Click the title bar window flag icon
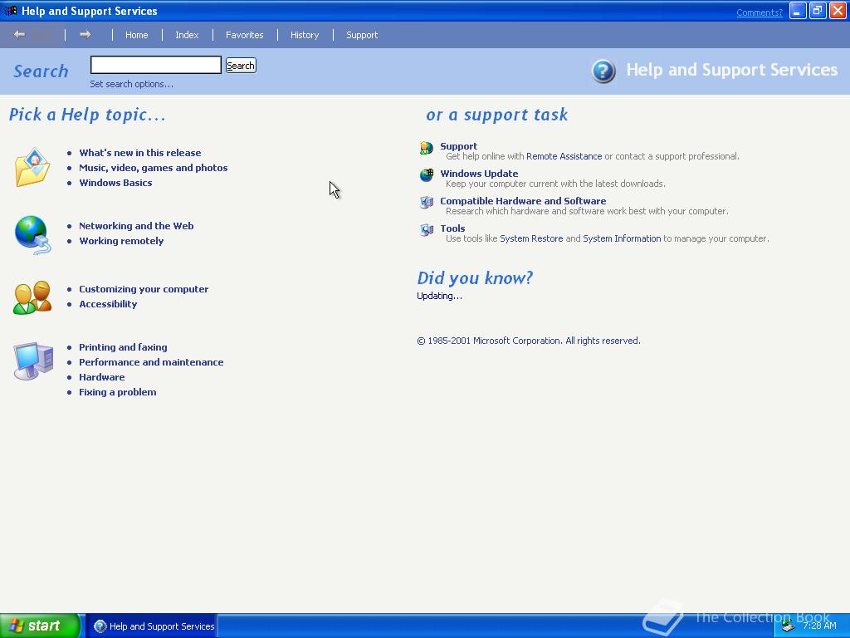The image size is (850, 638). [10, 11]
